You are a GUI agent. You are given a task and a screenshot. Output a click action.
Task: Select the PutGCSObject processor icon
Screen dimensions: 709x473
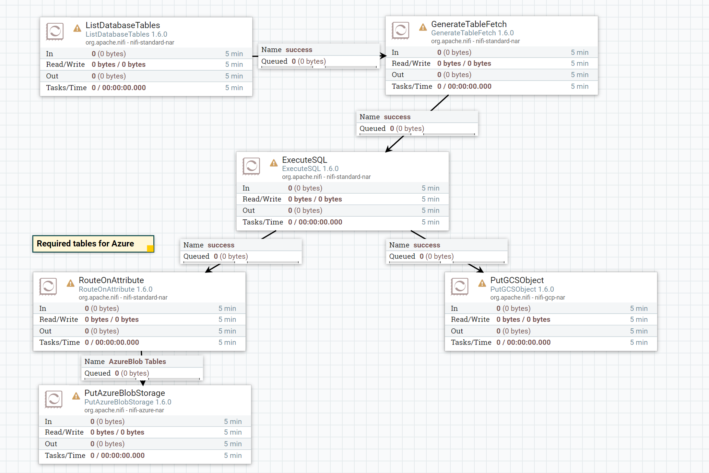(x=460, y=287)
